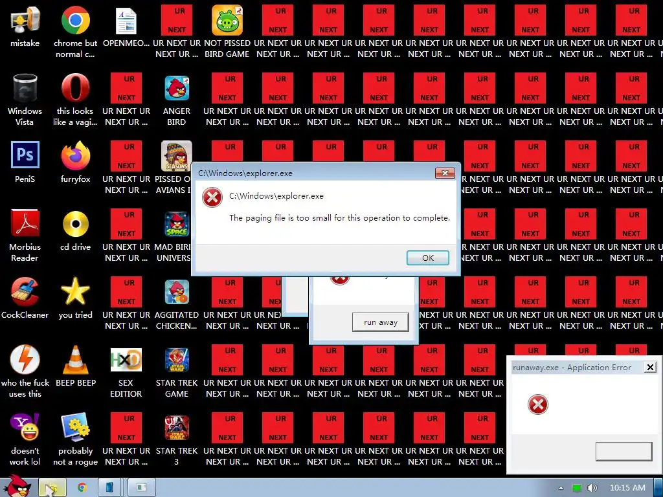The image size is (663, 497).
Task: Open the BEEP BEEP traffic cone icon
Action: [x=75, y=360]
